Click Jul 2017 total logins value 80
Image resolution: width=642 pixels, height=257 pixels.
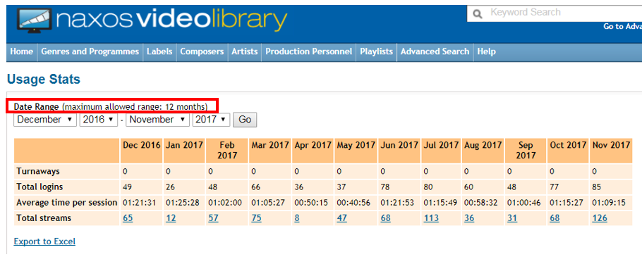coord(428,187)
